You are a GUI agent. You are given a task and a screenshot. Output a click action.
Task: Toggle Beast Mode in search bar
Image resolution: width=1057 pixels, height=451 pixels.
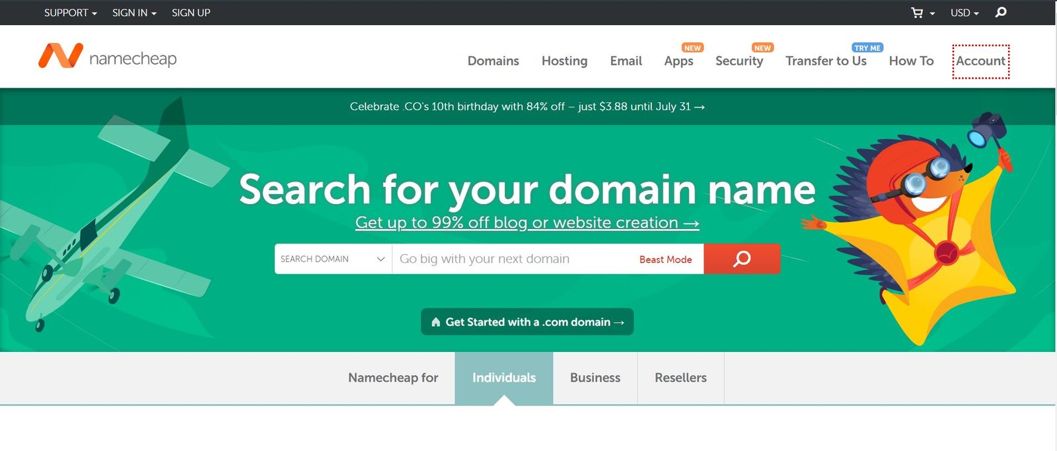click(665, 260)
